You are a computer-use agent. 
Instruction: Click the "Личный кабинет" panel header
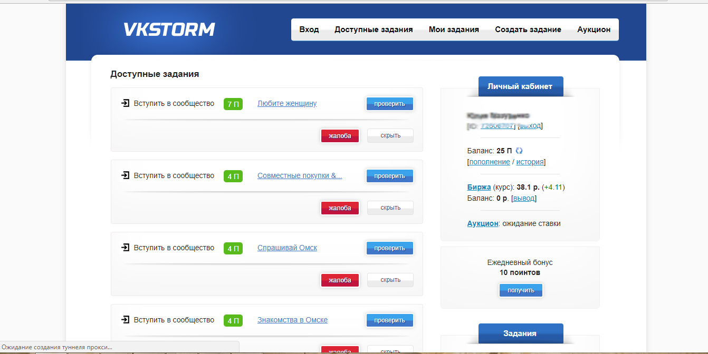(521, 86)
